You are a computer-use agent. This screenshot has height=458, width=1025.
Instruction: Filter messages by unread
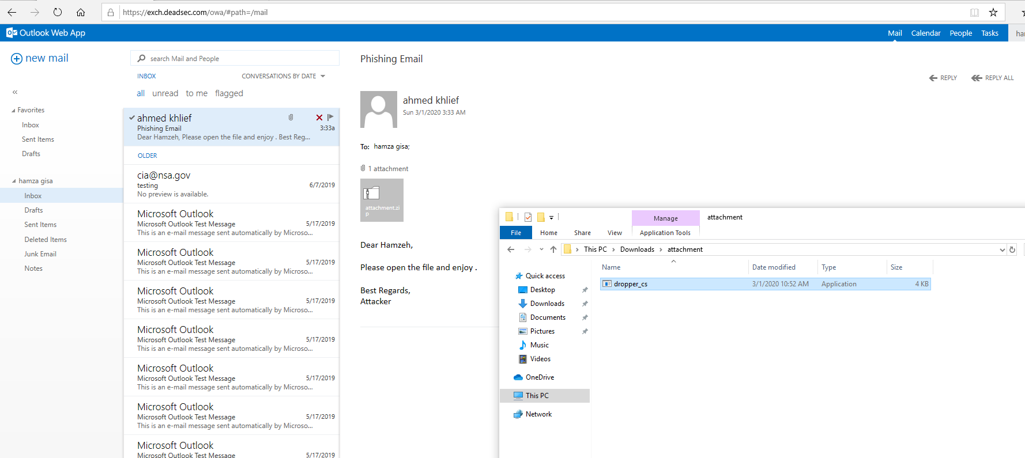pyautogui.click(x=165, y=93)
